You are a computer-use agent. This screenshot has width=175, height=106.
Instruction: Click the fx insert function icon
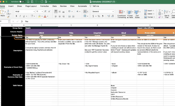[x=22, y=21]
